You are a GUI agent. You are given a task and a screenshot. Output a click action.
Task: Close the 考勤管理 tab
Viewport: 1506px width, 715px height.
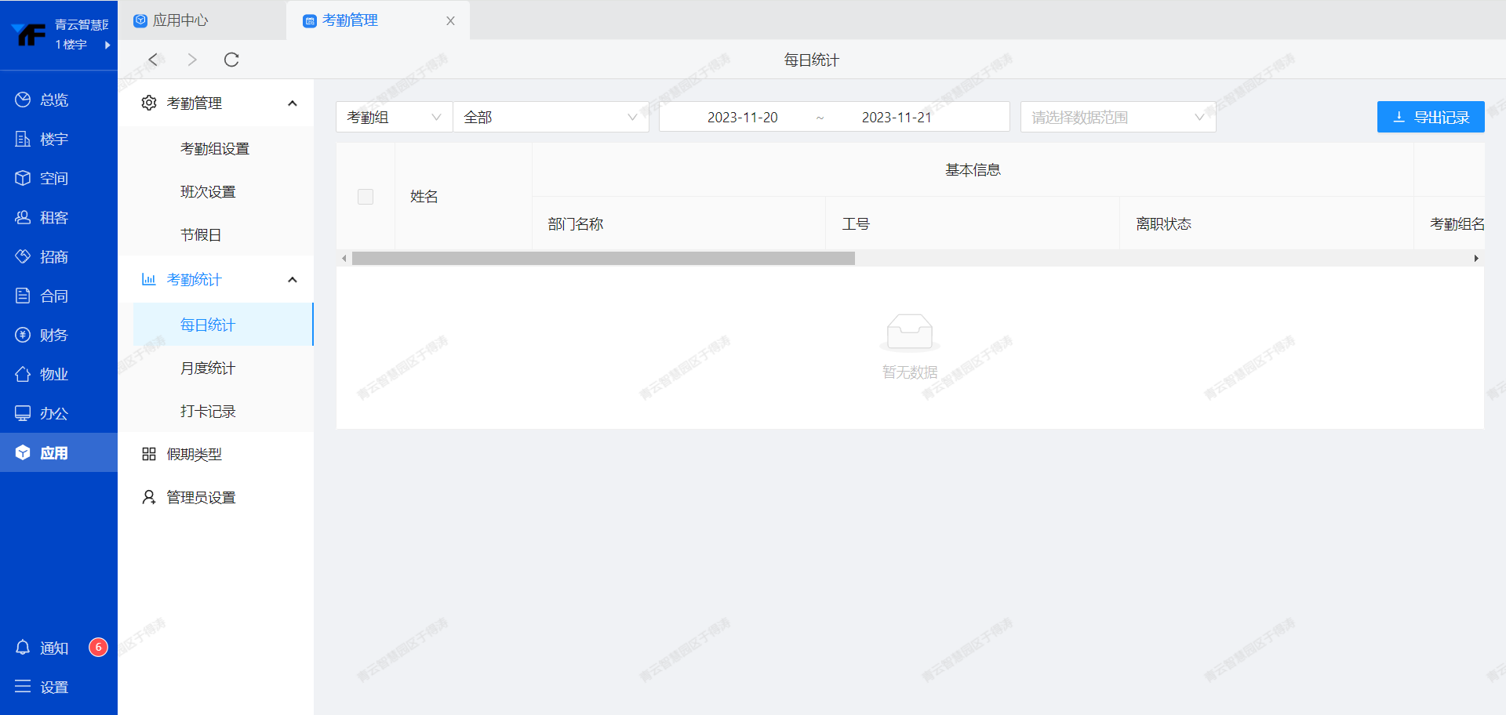pyautogui.click(x=450, y=21)
